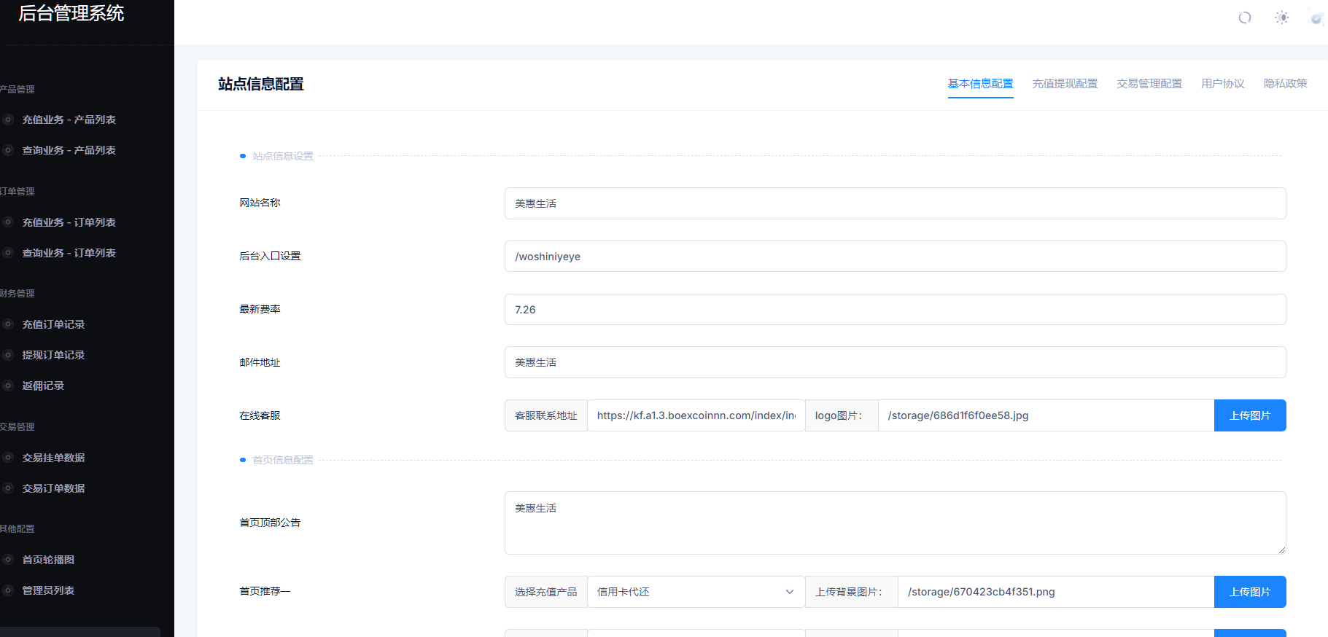Expand the 信用卡代还 product dropdown arrow
The height and width of the screenshot is (637, 1328).
pyautogui.click(x=789, y=592)
